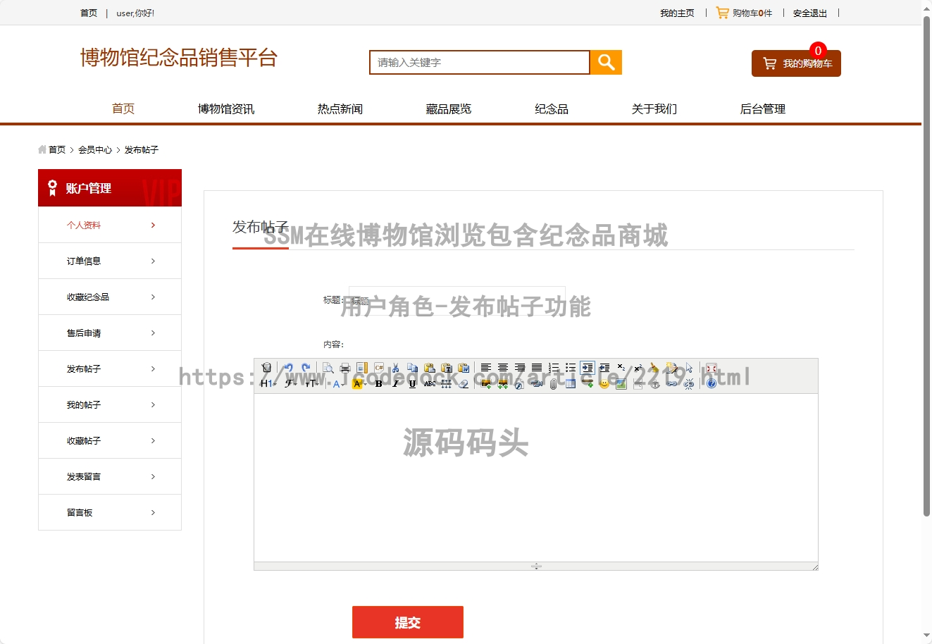The width and height of the screenshot is (932, 644).
Task: Align text left in editor
Action: click(486, 368)
